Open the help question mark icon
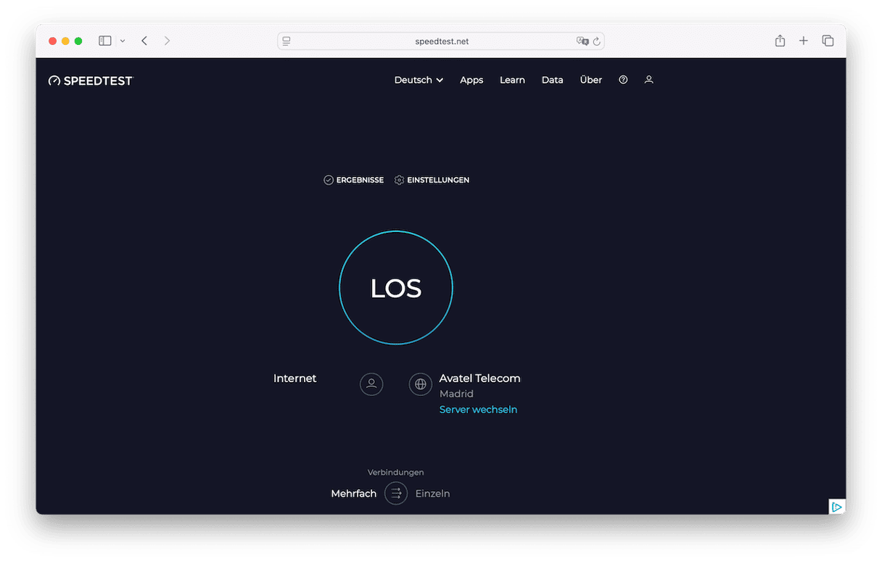 (623, 80)
